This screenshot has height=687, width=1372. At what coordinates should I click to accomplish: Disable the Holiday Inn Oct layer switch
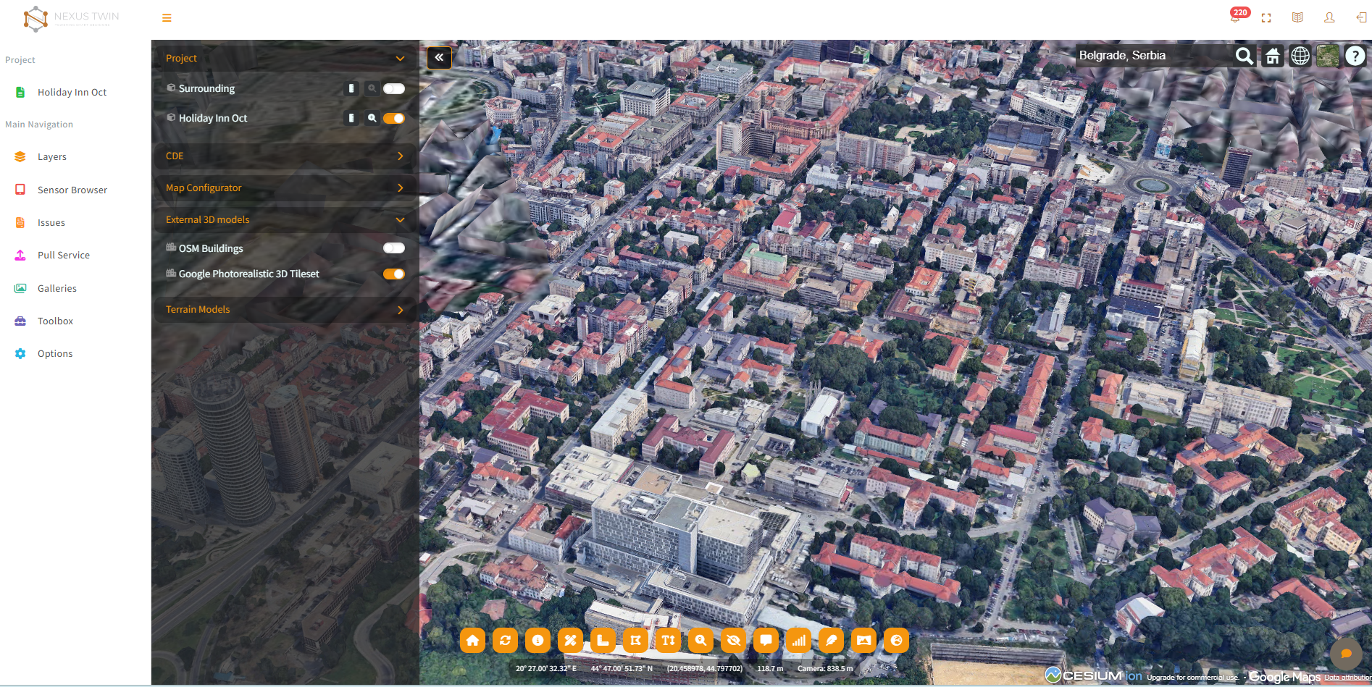click(x=394, y=118)
